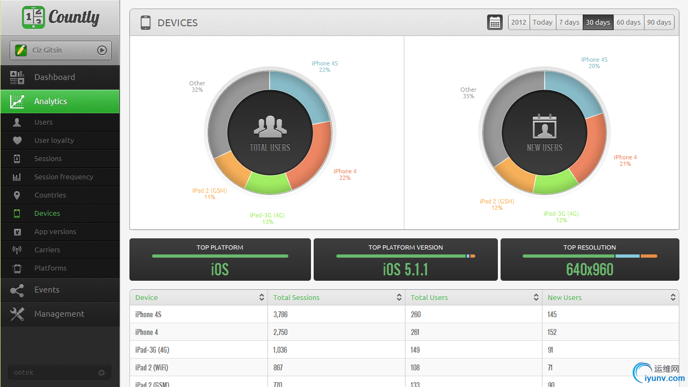Click the 261 total users cell
688x387 pixels.
pyautogui.click(x=416, y=332)
